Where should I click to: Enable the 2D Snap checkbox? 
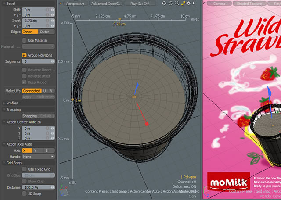pyautogui.click(x=24, y=193)
